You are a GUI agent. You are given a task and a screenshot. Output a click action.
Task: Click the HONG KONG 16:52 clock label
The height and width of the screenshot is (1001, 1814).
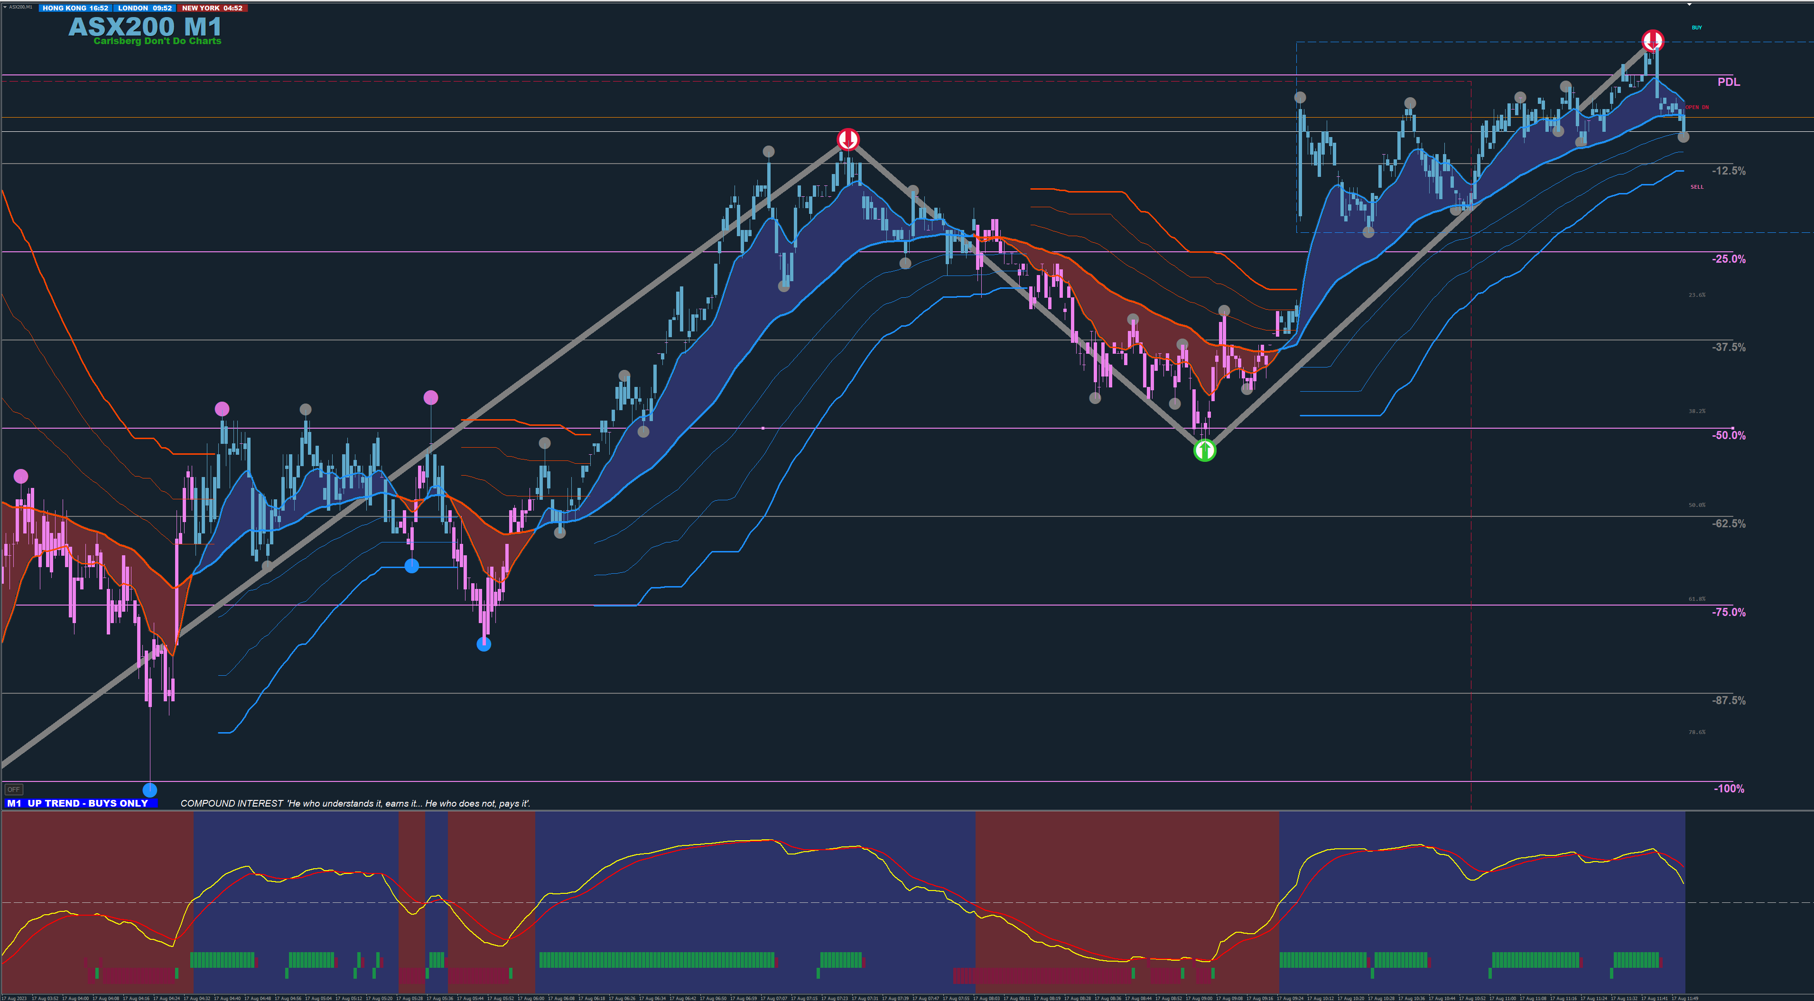[75, 9]
